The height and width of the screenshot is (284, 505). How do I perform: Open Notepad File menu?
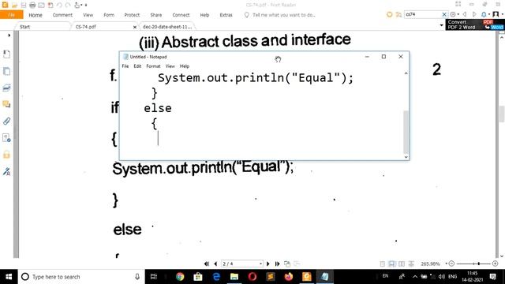[125, 66]
